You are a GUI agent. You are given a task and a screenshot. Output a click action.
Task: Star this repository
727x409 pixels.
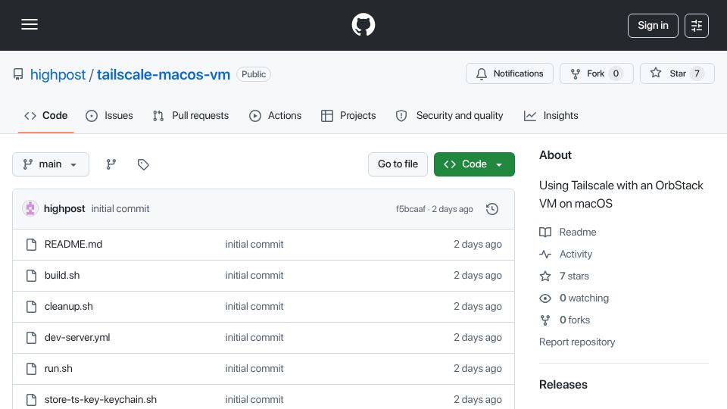[677, 73]
